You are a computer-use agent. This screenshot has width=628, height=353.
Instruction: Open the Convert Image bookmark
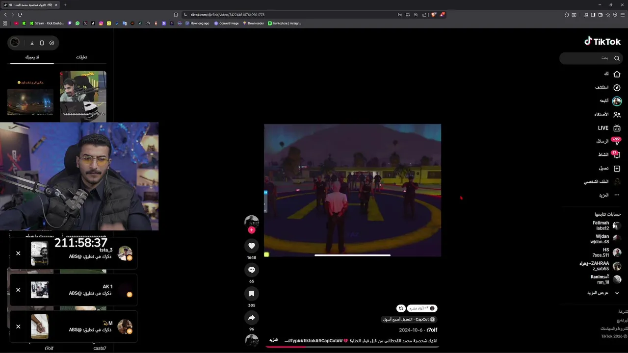[x=226, y=23]
